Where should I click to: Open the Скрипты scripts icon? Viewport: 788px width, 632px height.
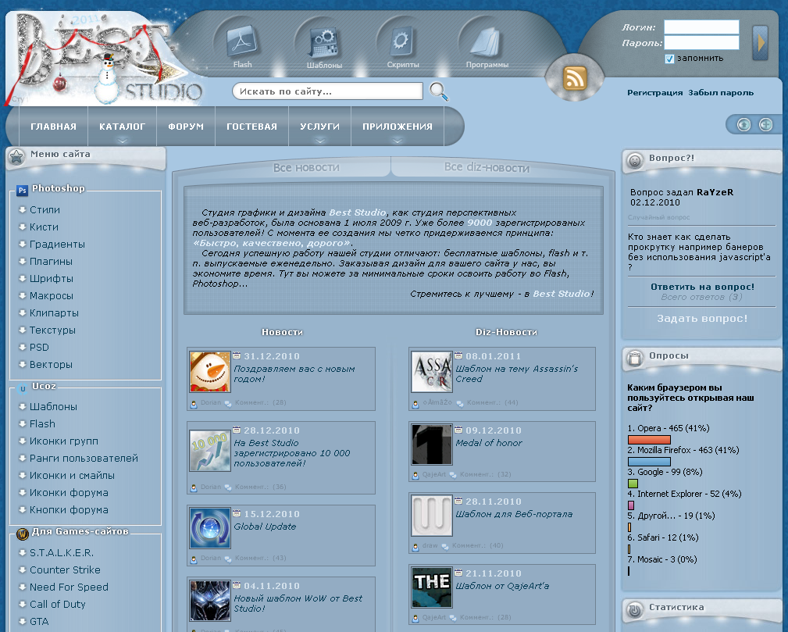coord(403,41)
